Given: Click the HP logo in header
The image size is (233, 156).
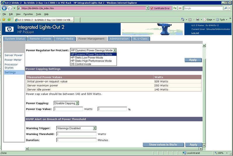Looking at the screenshot, I should click(9, 29).
